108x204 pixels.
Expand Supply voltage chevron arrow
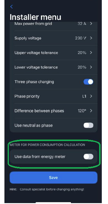point(91,38)
